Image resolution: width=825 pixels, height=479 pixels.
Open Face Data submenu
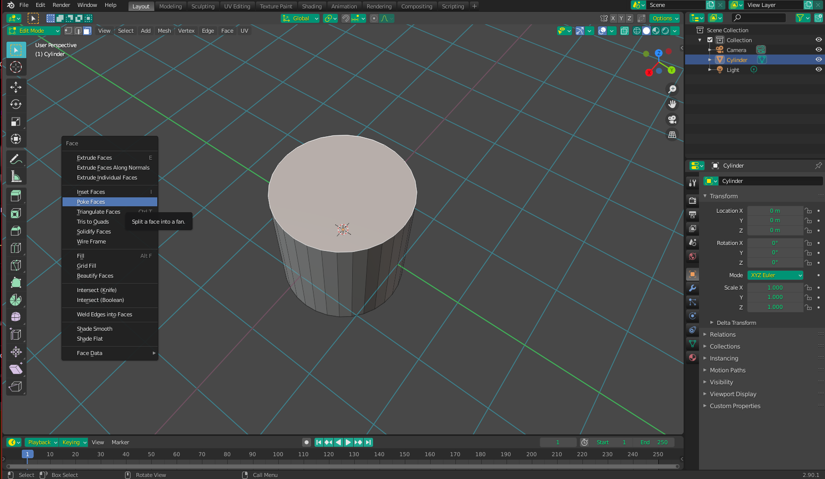110,353
